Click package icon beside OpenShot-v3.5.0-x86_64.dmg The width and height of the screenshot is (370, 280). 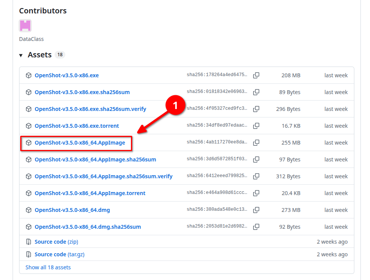tap(29, 210)
